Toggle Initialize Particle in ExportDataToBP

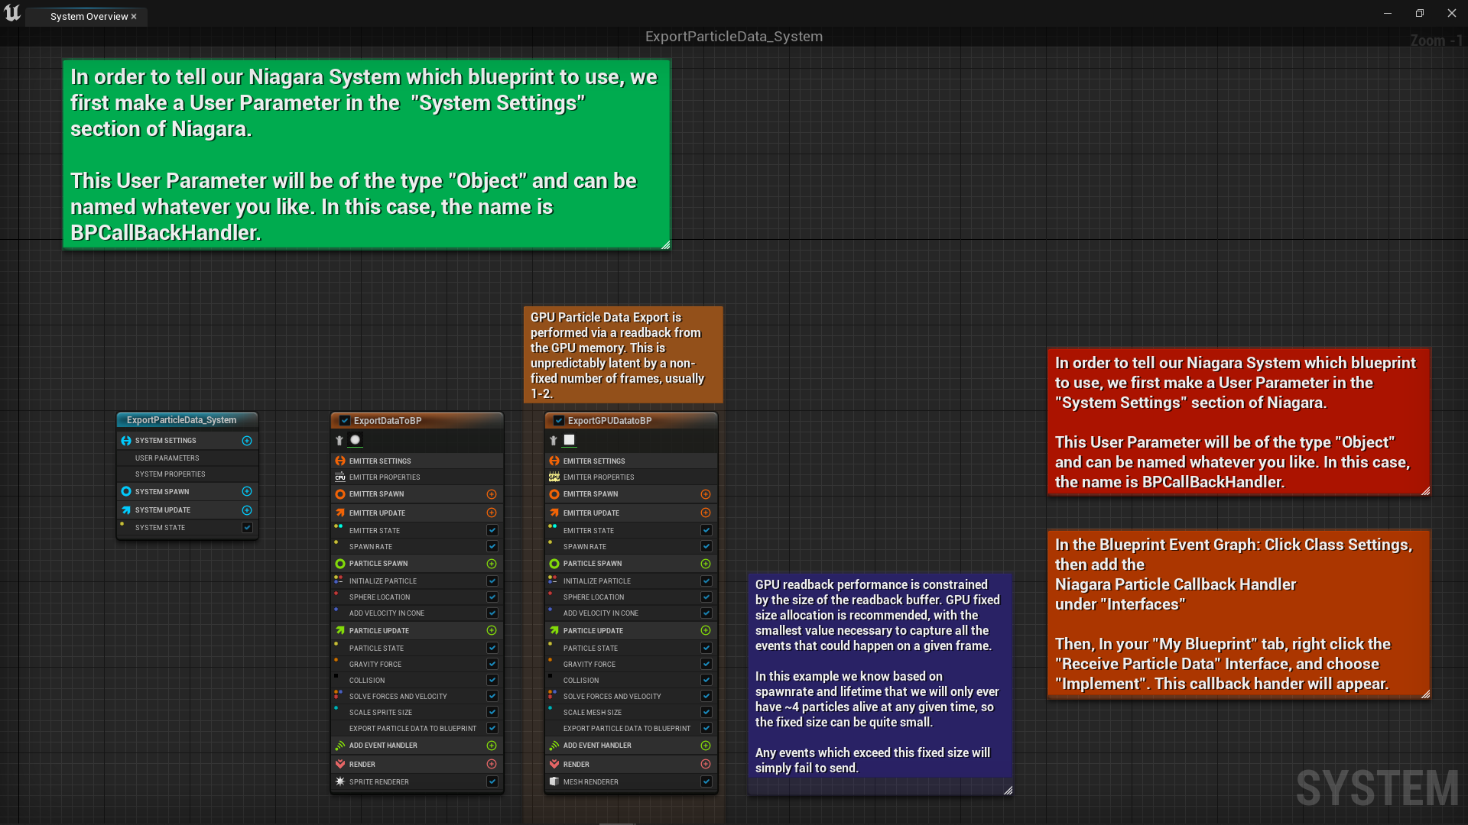pyautogui.click(x=492, y=581)
